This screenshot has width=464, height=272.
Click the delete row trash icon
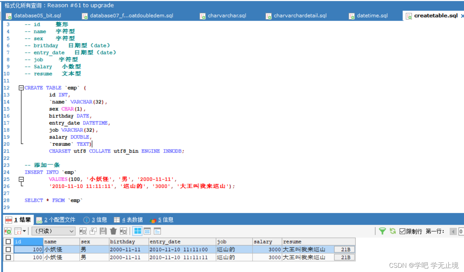(x=113, y=231)
